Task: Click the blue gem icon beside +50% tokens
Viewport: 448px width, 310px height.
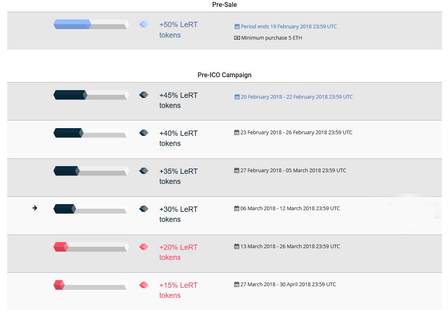Action: click(x=144, y=24)
